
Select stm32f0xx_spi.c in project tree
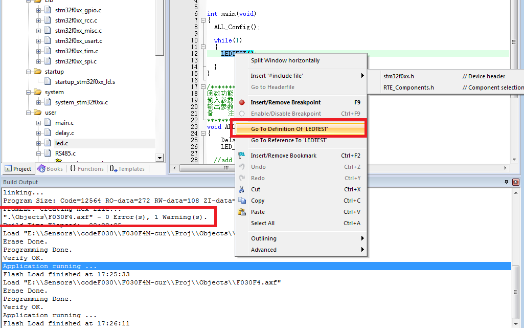click(76, 61)
